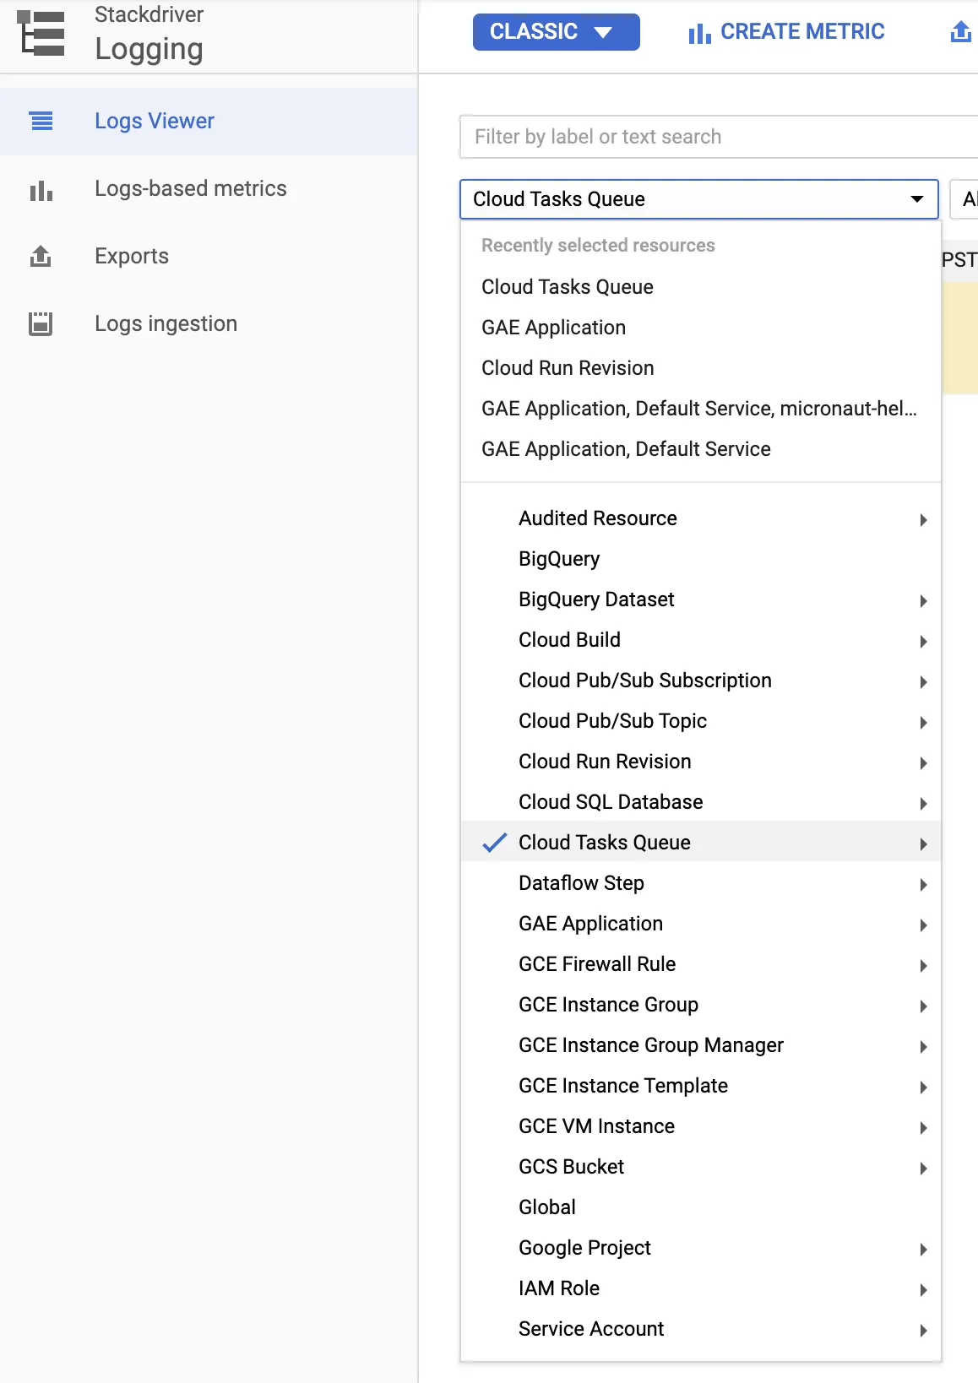Expand the Audited Resource submenu arrow
Image resolution: width=978 pixels, height=1383 pixels.
923,519
